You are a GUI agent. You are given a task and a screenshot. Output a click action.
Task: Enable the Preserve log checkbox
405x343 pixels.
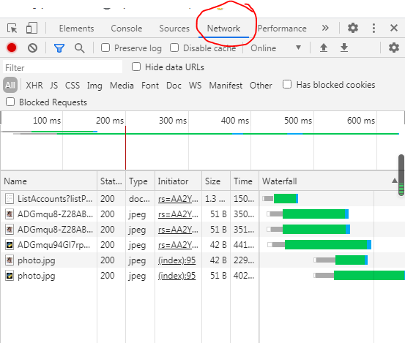(x=105, y=48)
